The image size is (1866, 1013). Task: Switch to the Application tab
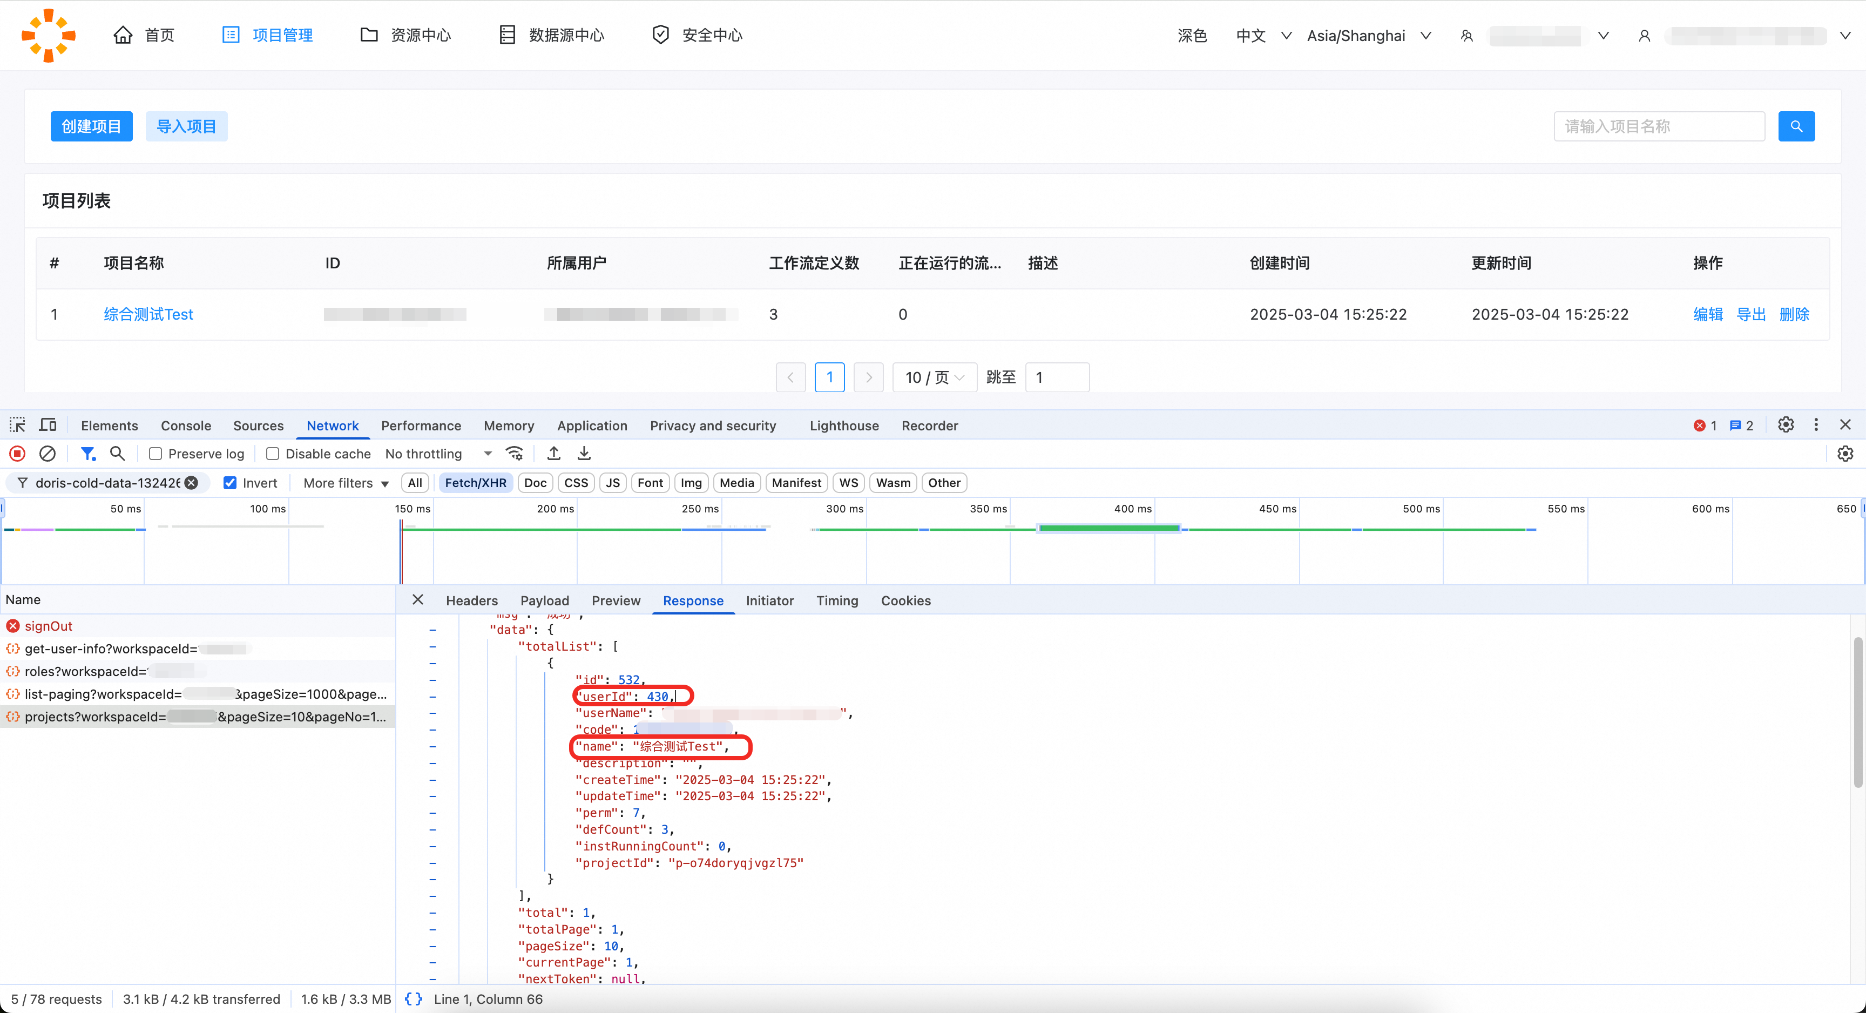[x=592, y=426]
